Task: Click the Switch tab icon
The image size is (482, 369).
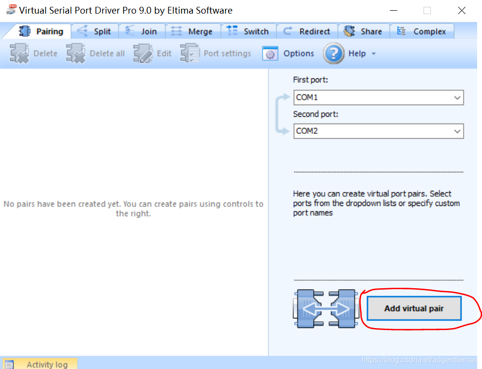Action: click(x=232, y=30)
